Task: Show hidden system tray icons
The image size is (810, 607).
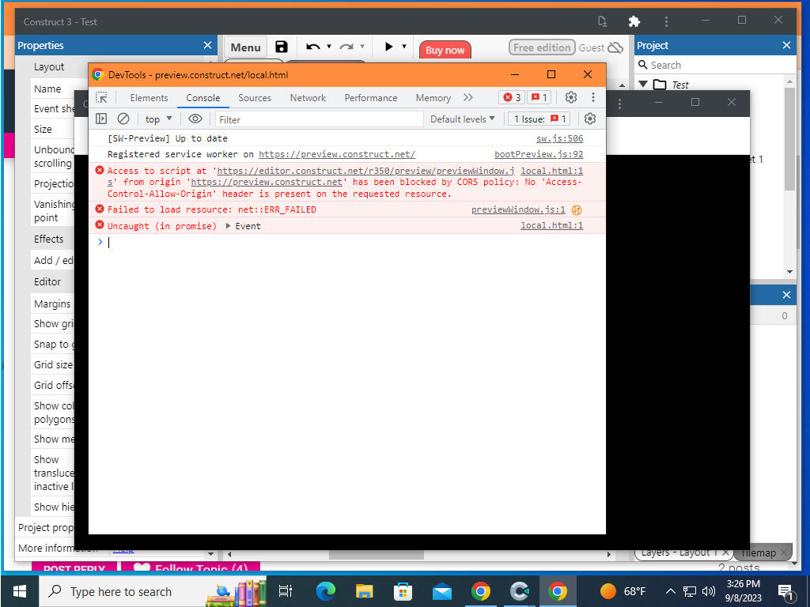Action: (x=670, y=591)
